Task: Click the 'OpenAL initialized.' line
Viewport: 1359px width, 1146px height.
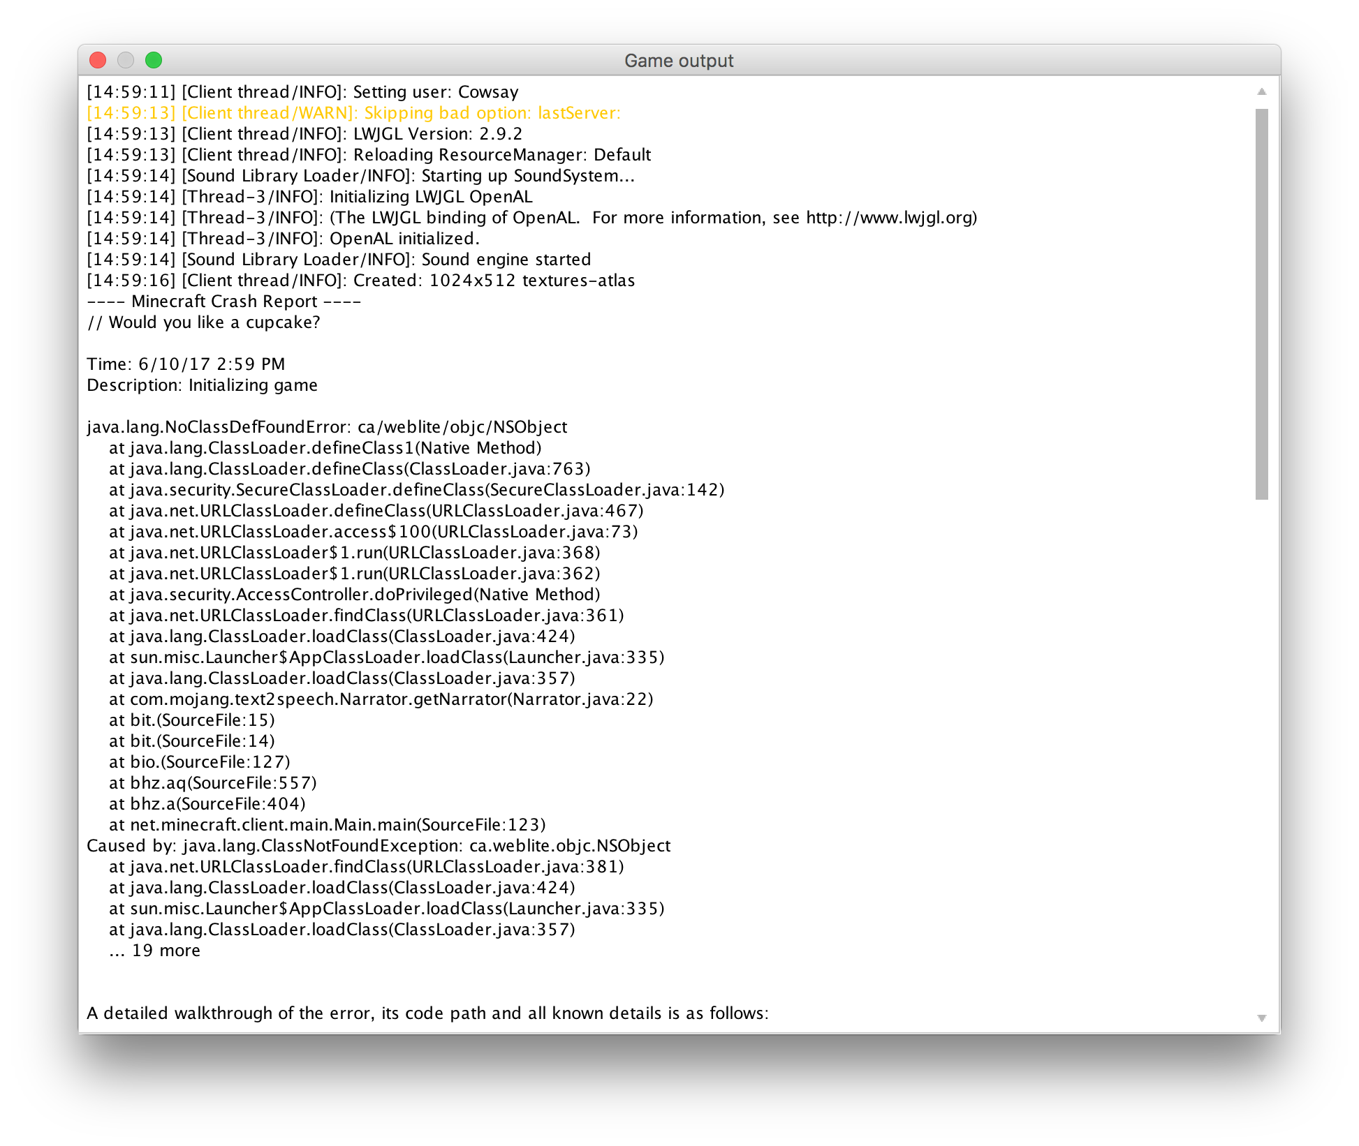Action: (283, 239)
